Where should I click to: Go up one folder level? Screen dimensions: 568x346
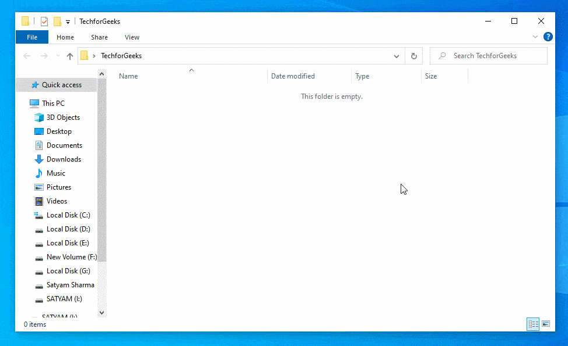tap(70, 56)
